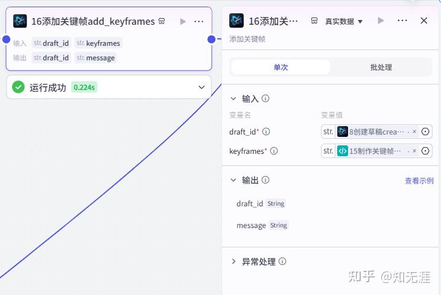441x295 pixels.
Task: Click the node's right output connection port
Action: [212, 39]
